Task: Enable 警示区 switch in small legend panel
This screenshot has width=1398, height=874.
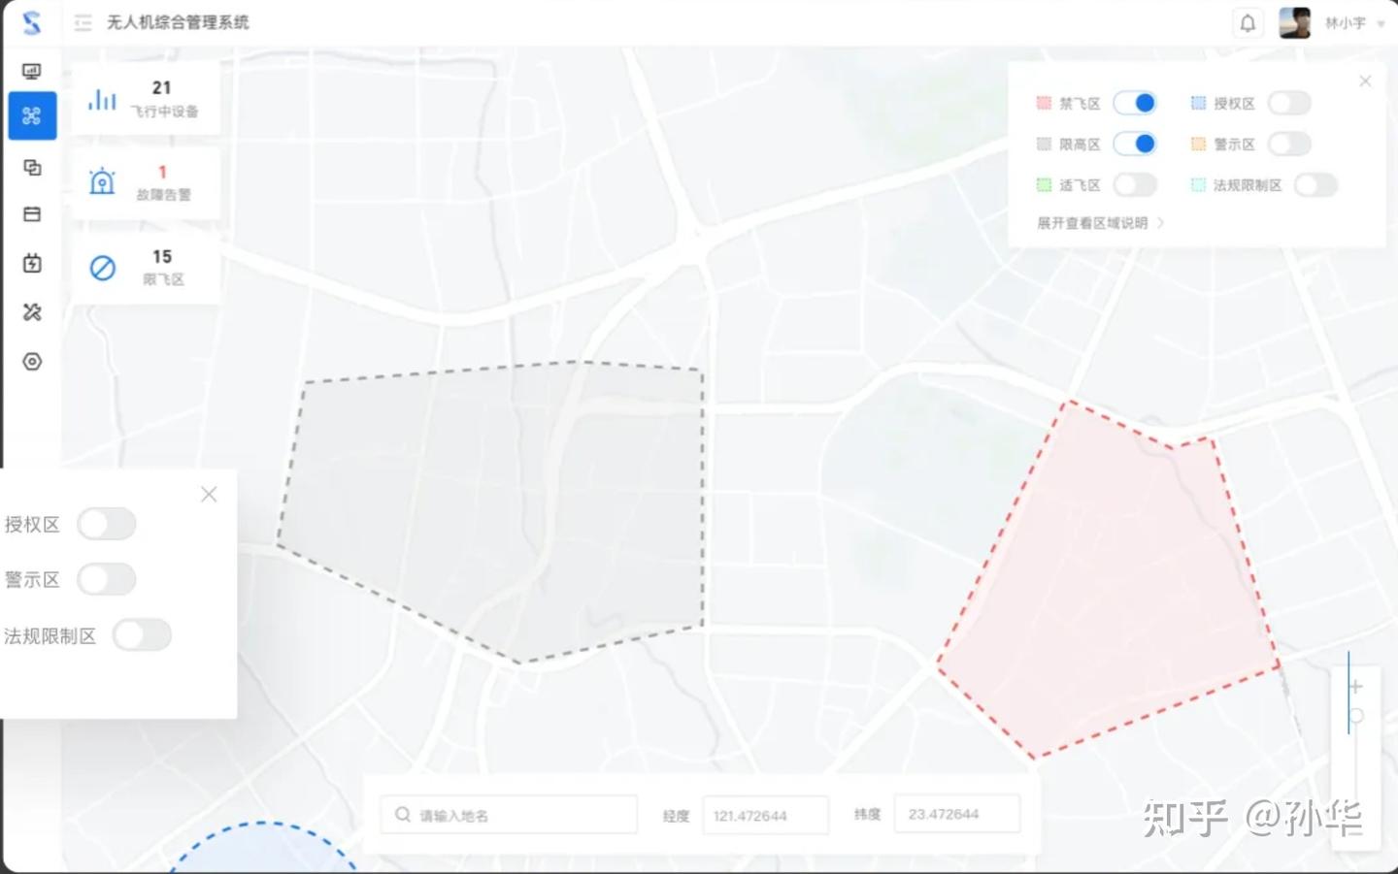Action: 1289,144
